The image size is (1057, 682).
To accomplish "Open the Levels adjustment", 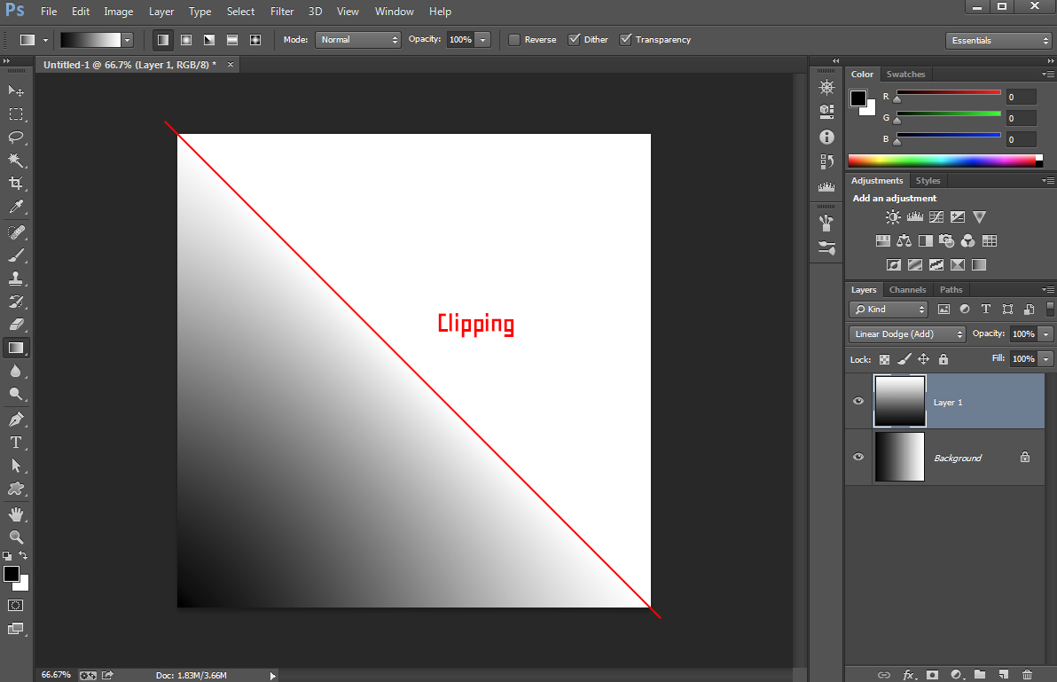I will (915, 216).
